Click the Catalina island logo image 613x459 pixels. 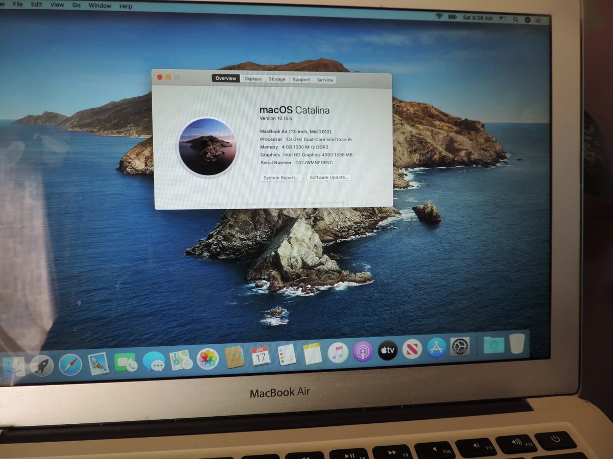coord(207,147)
